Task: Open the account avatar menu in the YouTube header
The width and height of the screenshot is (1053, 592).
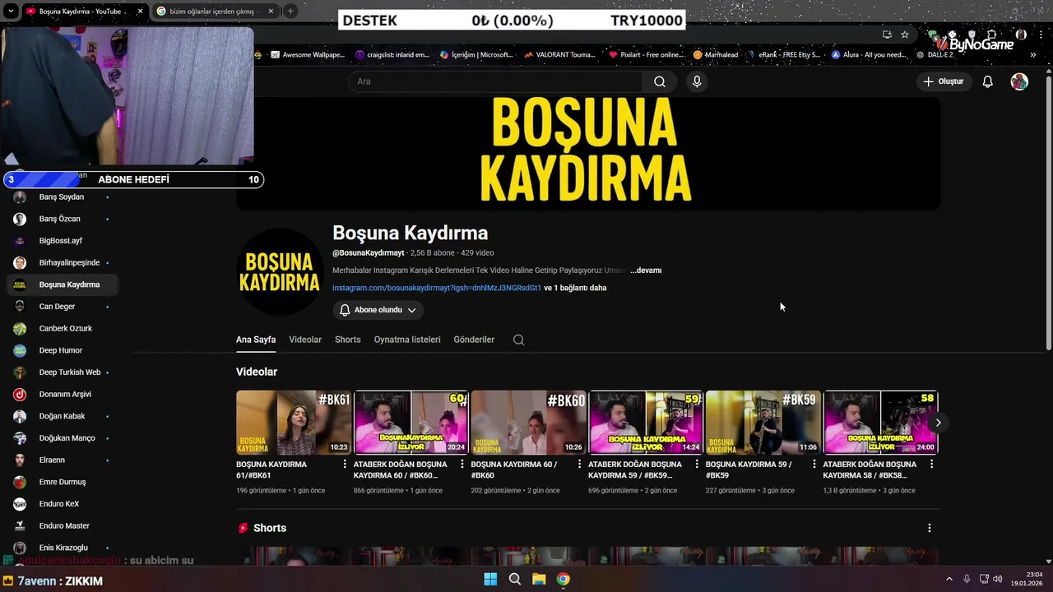Action: pos(1019,81)
